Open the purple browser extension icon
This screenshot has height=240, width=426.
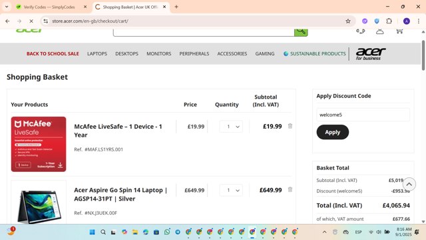tap(365, 21)
